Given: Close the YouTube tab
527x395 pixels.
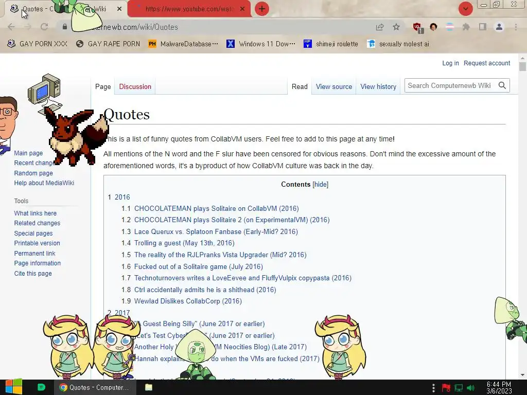Looking at the screenshot, I should coord(242,9).
